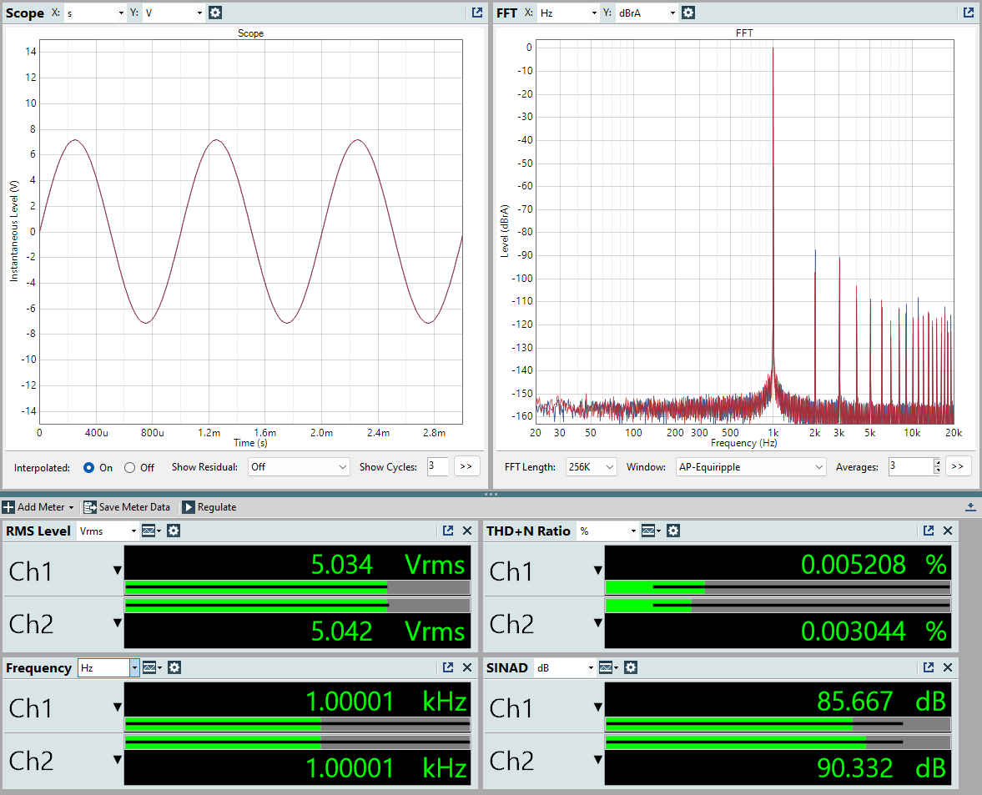Viewport: 982px width, 795px height.
Task: Open Frequency Hz unit dropdown
Action: (108, 668)
